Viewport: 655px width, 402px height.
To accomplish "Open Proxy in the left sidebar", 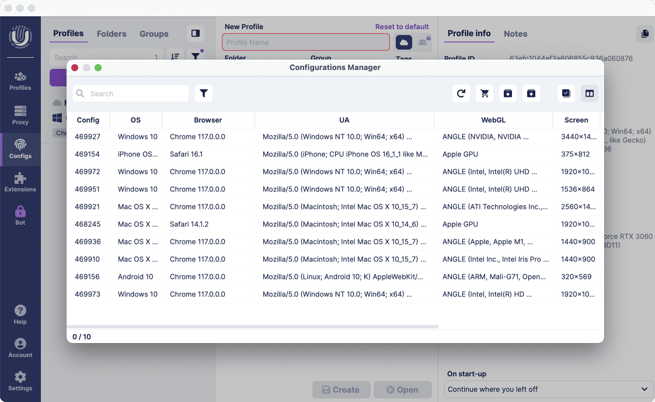I will 20,116.
